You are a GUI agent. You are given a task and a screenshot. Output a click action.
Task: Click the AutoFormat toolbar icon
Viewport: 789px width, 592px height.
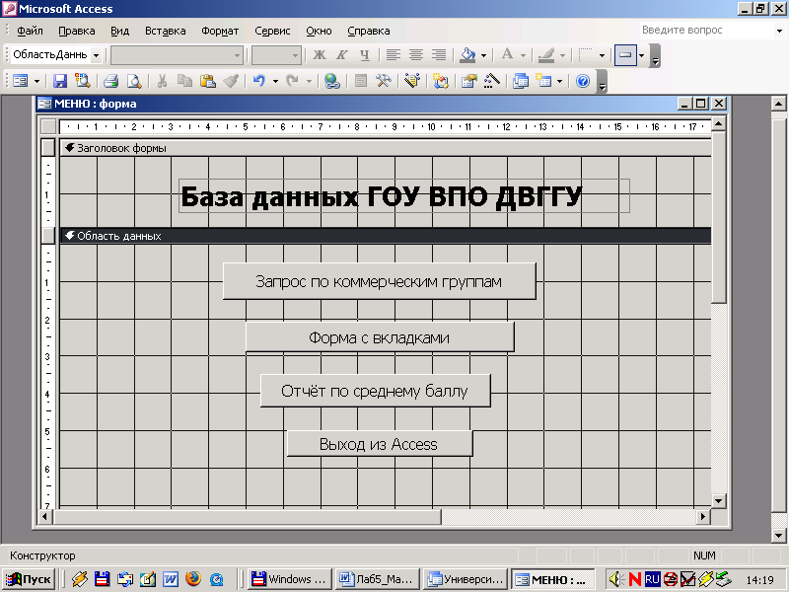[412, 81]
